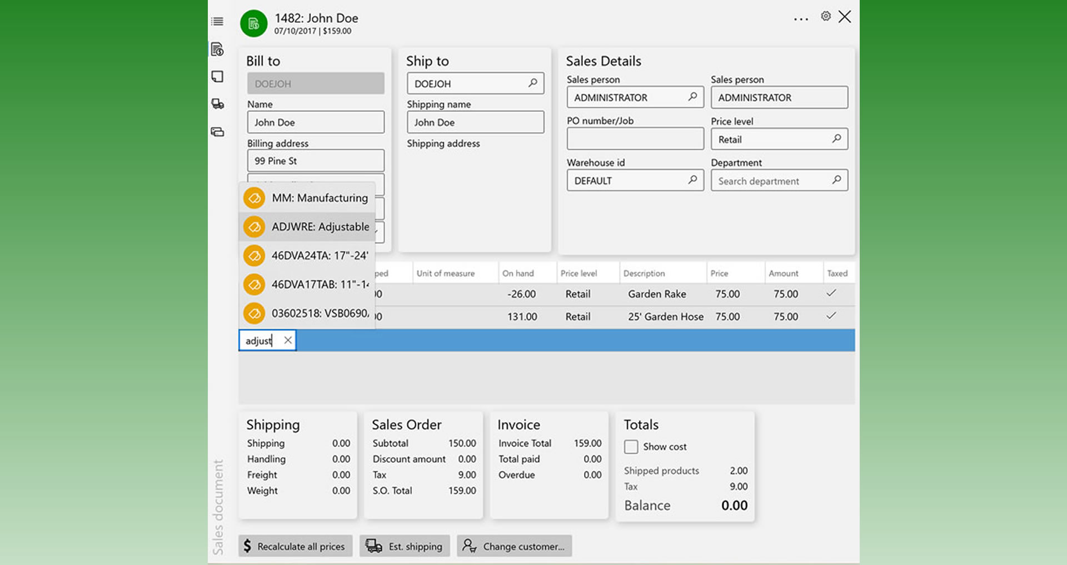Uncheck Taxed for the Garden Rake line
This screenshot has width=1067, height=565.
831,294
